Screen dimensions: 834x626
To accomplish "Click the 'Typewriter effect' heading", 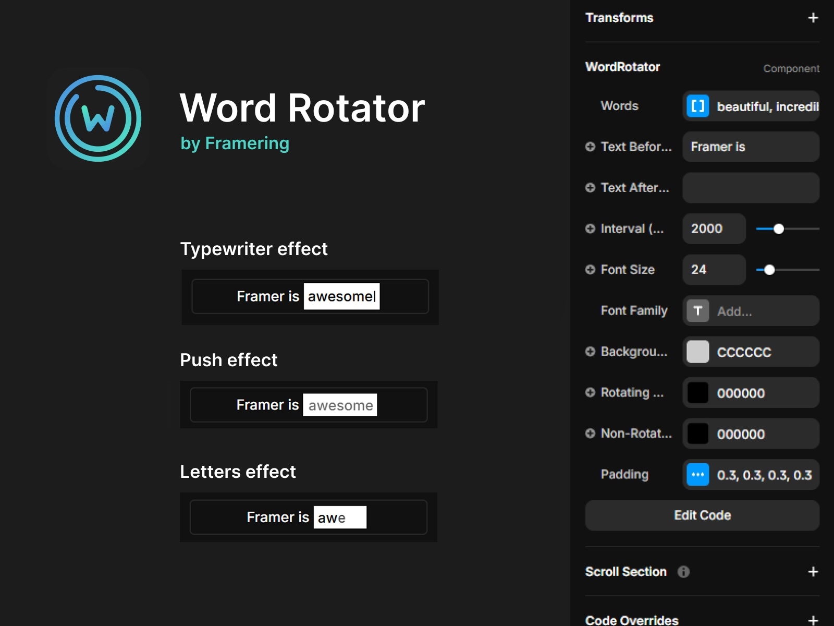I will pos(254,249).
